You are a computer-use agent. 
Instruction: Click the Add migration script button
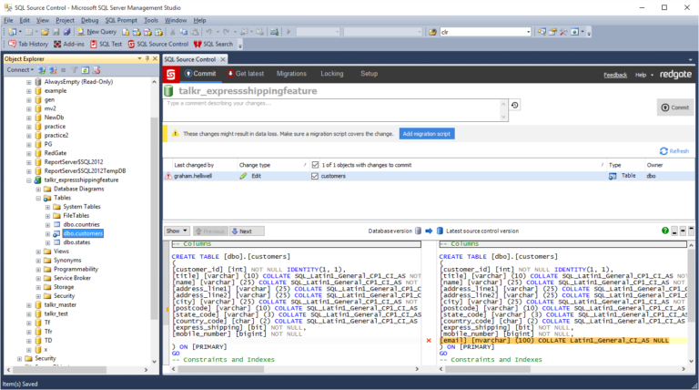[x=427, y=134]
